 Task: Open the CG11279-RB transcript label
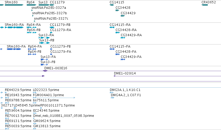pyautogui.click(x=60, y=25)
